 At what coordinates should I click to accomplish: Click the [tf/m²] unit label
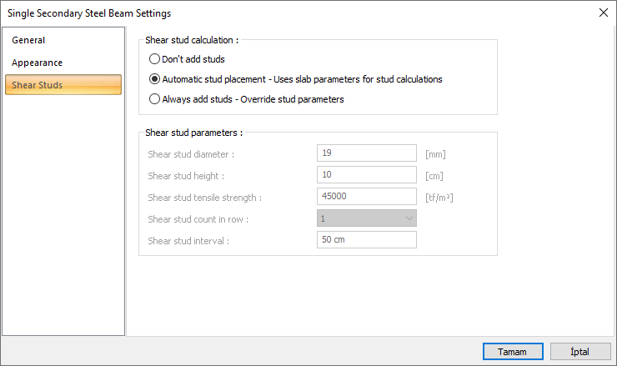(x=439, y=198)
